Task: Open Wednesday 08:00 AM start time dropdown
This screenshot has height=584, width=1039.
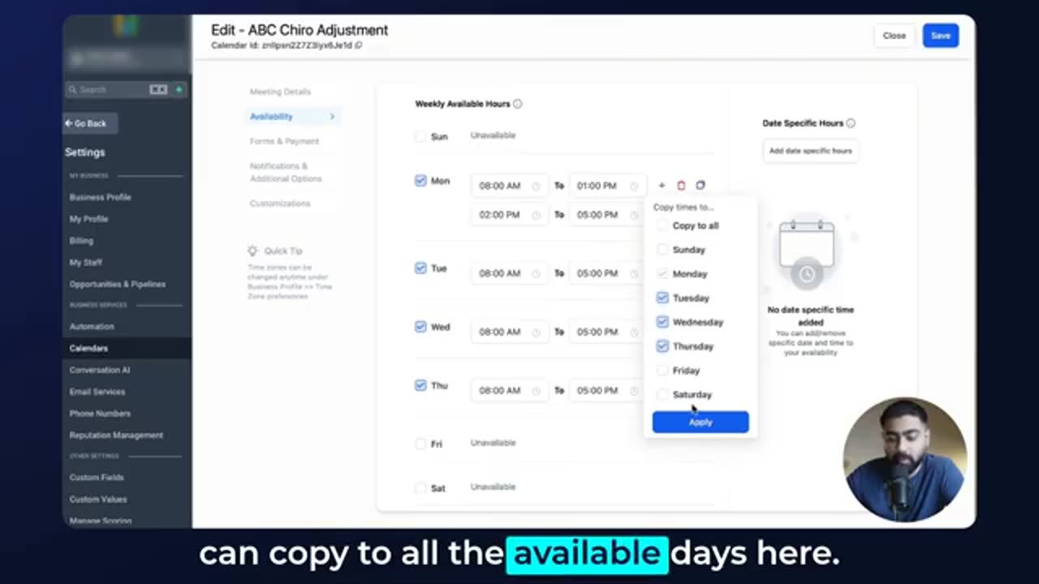Action: (x=510, y=332)
